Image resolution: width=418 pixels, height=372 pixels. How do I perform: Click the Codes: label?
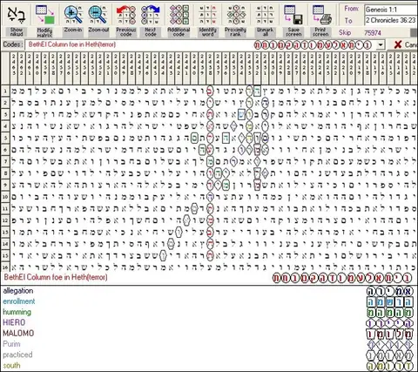point(13,44)
